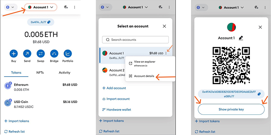Image resolution: width=271 pixels, height=135 pixels.
Task: Click account avatar in Account details dialog
Action: 231,27
